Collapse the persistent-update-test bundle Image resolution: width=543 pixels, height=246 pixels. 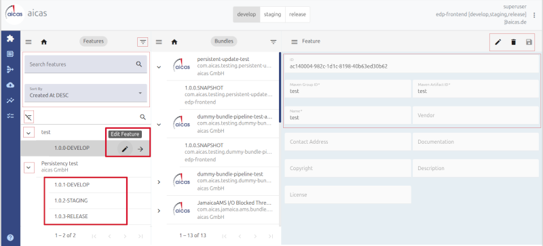tap(159, 67)
